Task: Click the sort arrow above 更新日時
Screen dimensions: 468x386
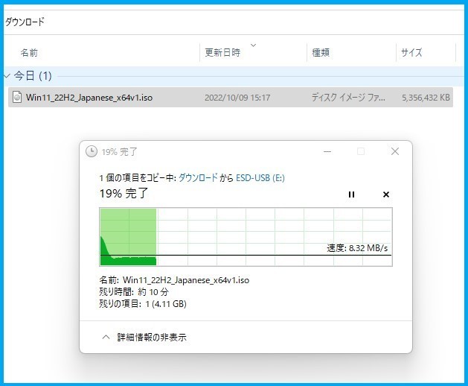Action: click(253, 45)
